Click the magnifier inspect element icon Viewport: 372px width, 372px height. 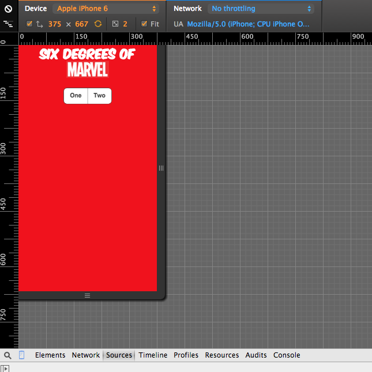pos(7,355)
